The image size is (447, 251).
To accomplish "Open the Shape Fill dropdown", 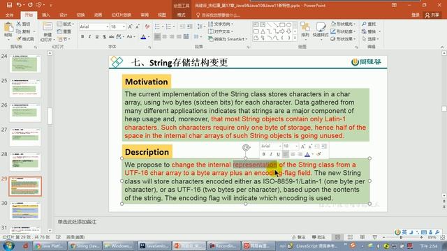I will (x=343, y=24).
